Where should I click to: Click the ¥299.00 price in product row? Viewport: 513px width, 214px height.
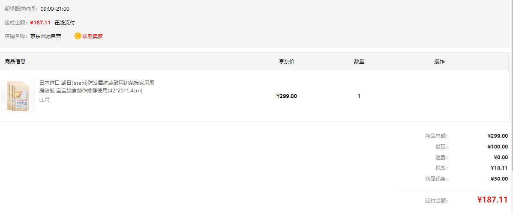coord(287,96)
